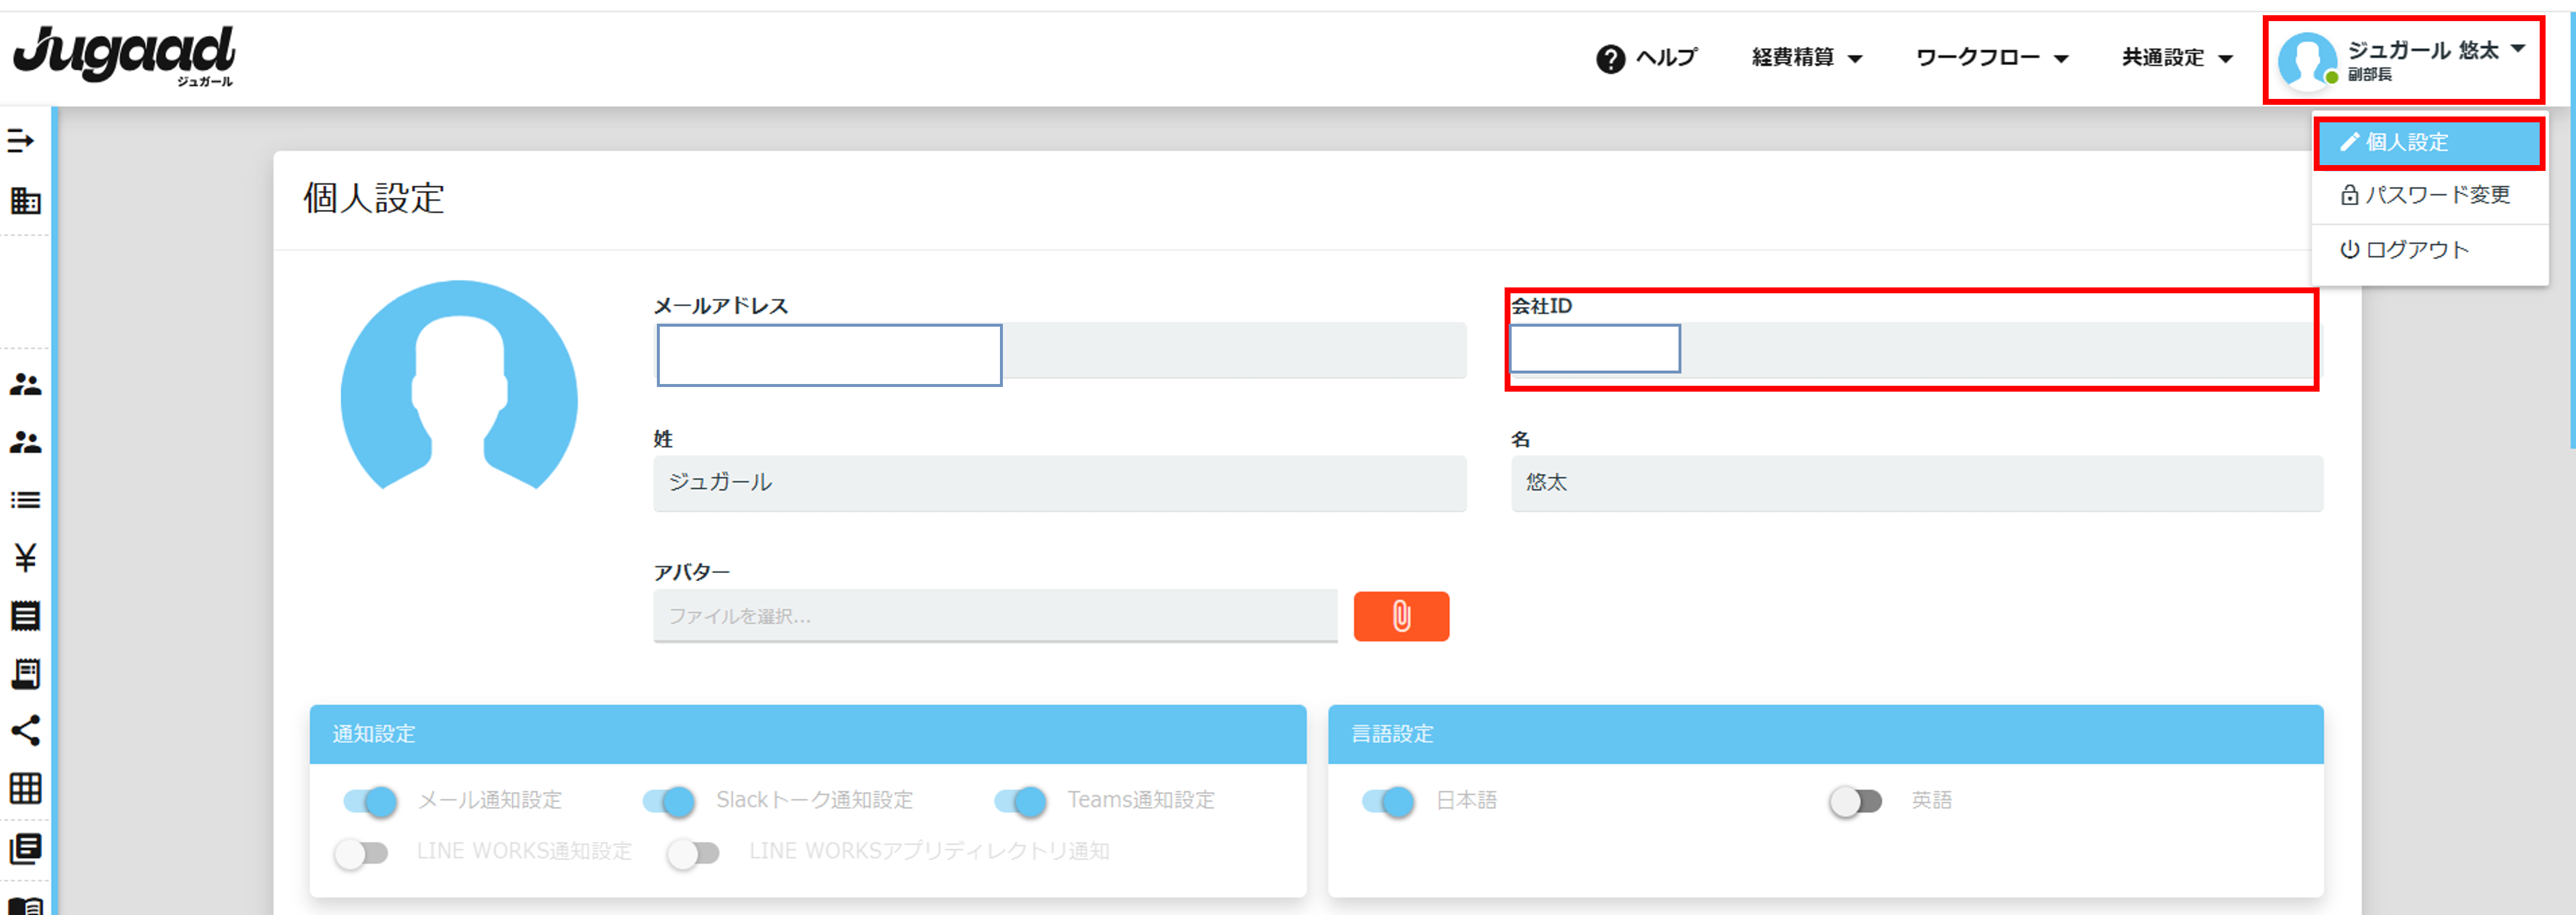2576x915 pixels.
Task: Open the scroll document icon in sidebar
Action: tap(25, 674)
